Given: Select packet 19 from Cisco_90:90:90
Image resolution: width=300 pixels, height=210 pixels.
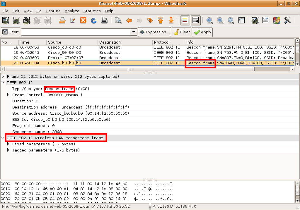Looking at the screenshot, I should pos(147,53).
